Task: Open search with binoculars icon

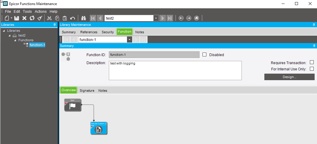Action: pos(84,18)
